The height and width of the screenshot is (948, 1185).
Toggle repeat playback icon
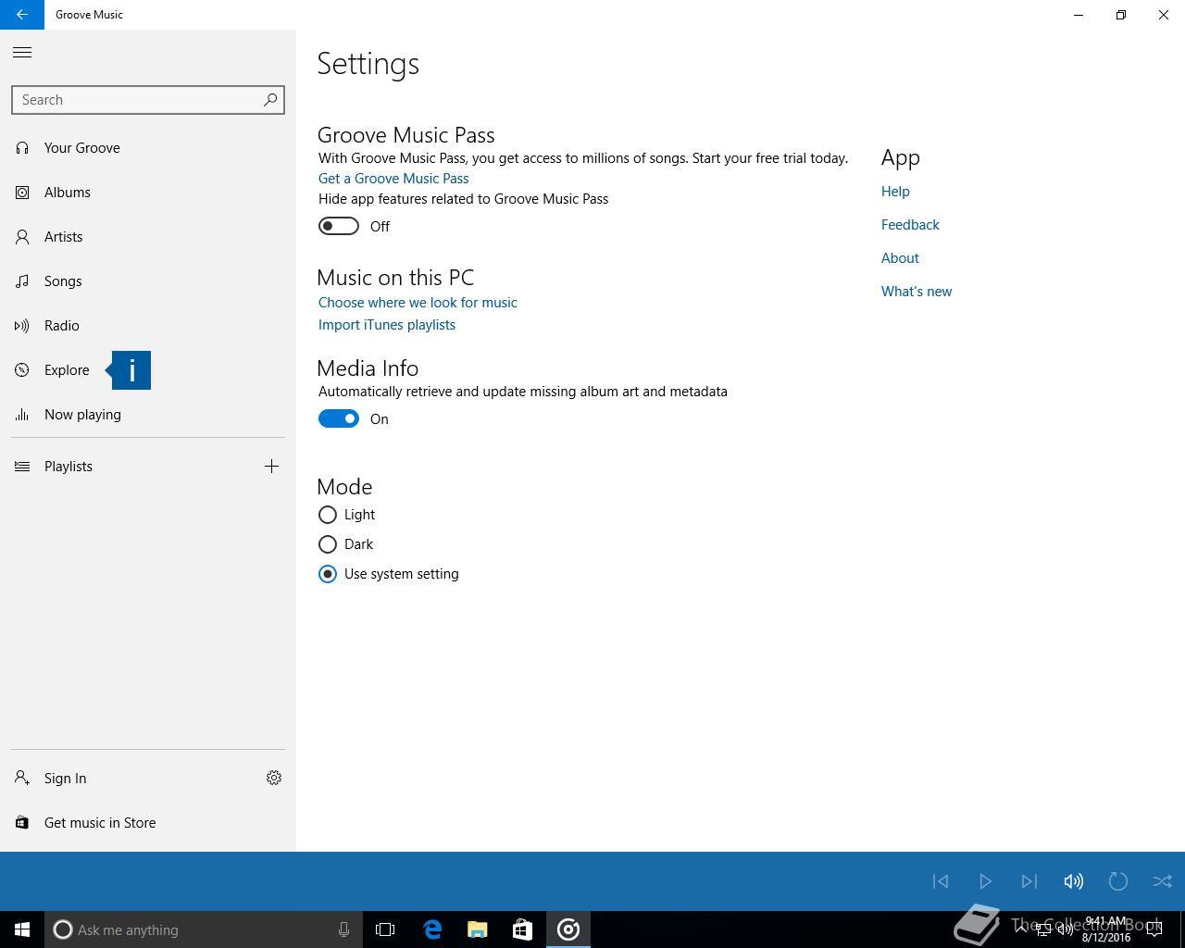coord(1118,881)
